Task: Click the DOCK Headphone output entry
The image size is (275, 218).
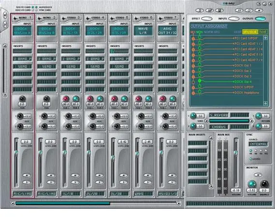Action: (246, 93)
